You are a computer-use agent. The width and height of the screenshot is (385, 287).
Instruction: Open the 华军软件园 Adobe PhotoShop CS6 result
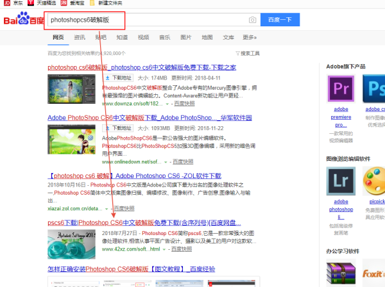pos(150,118)
